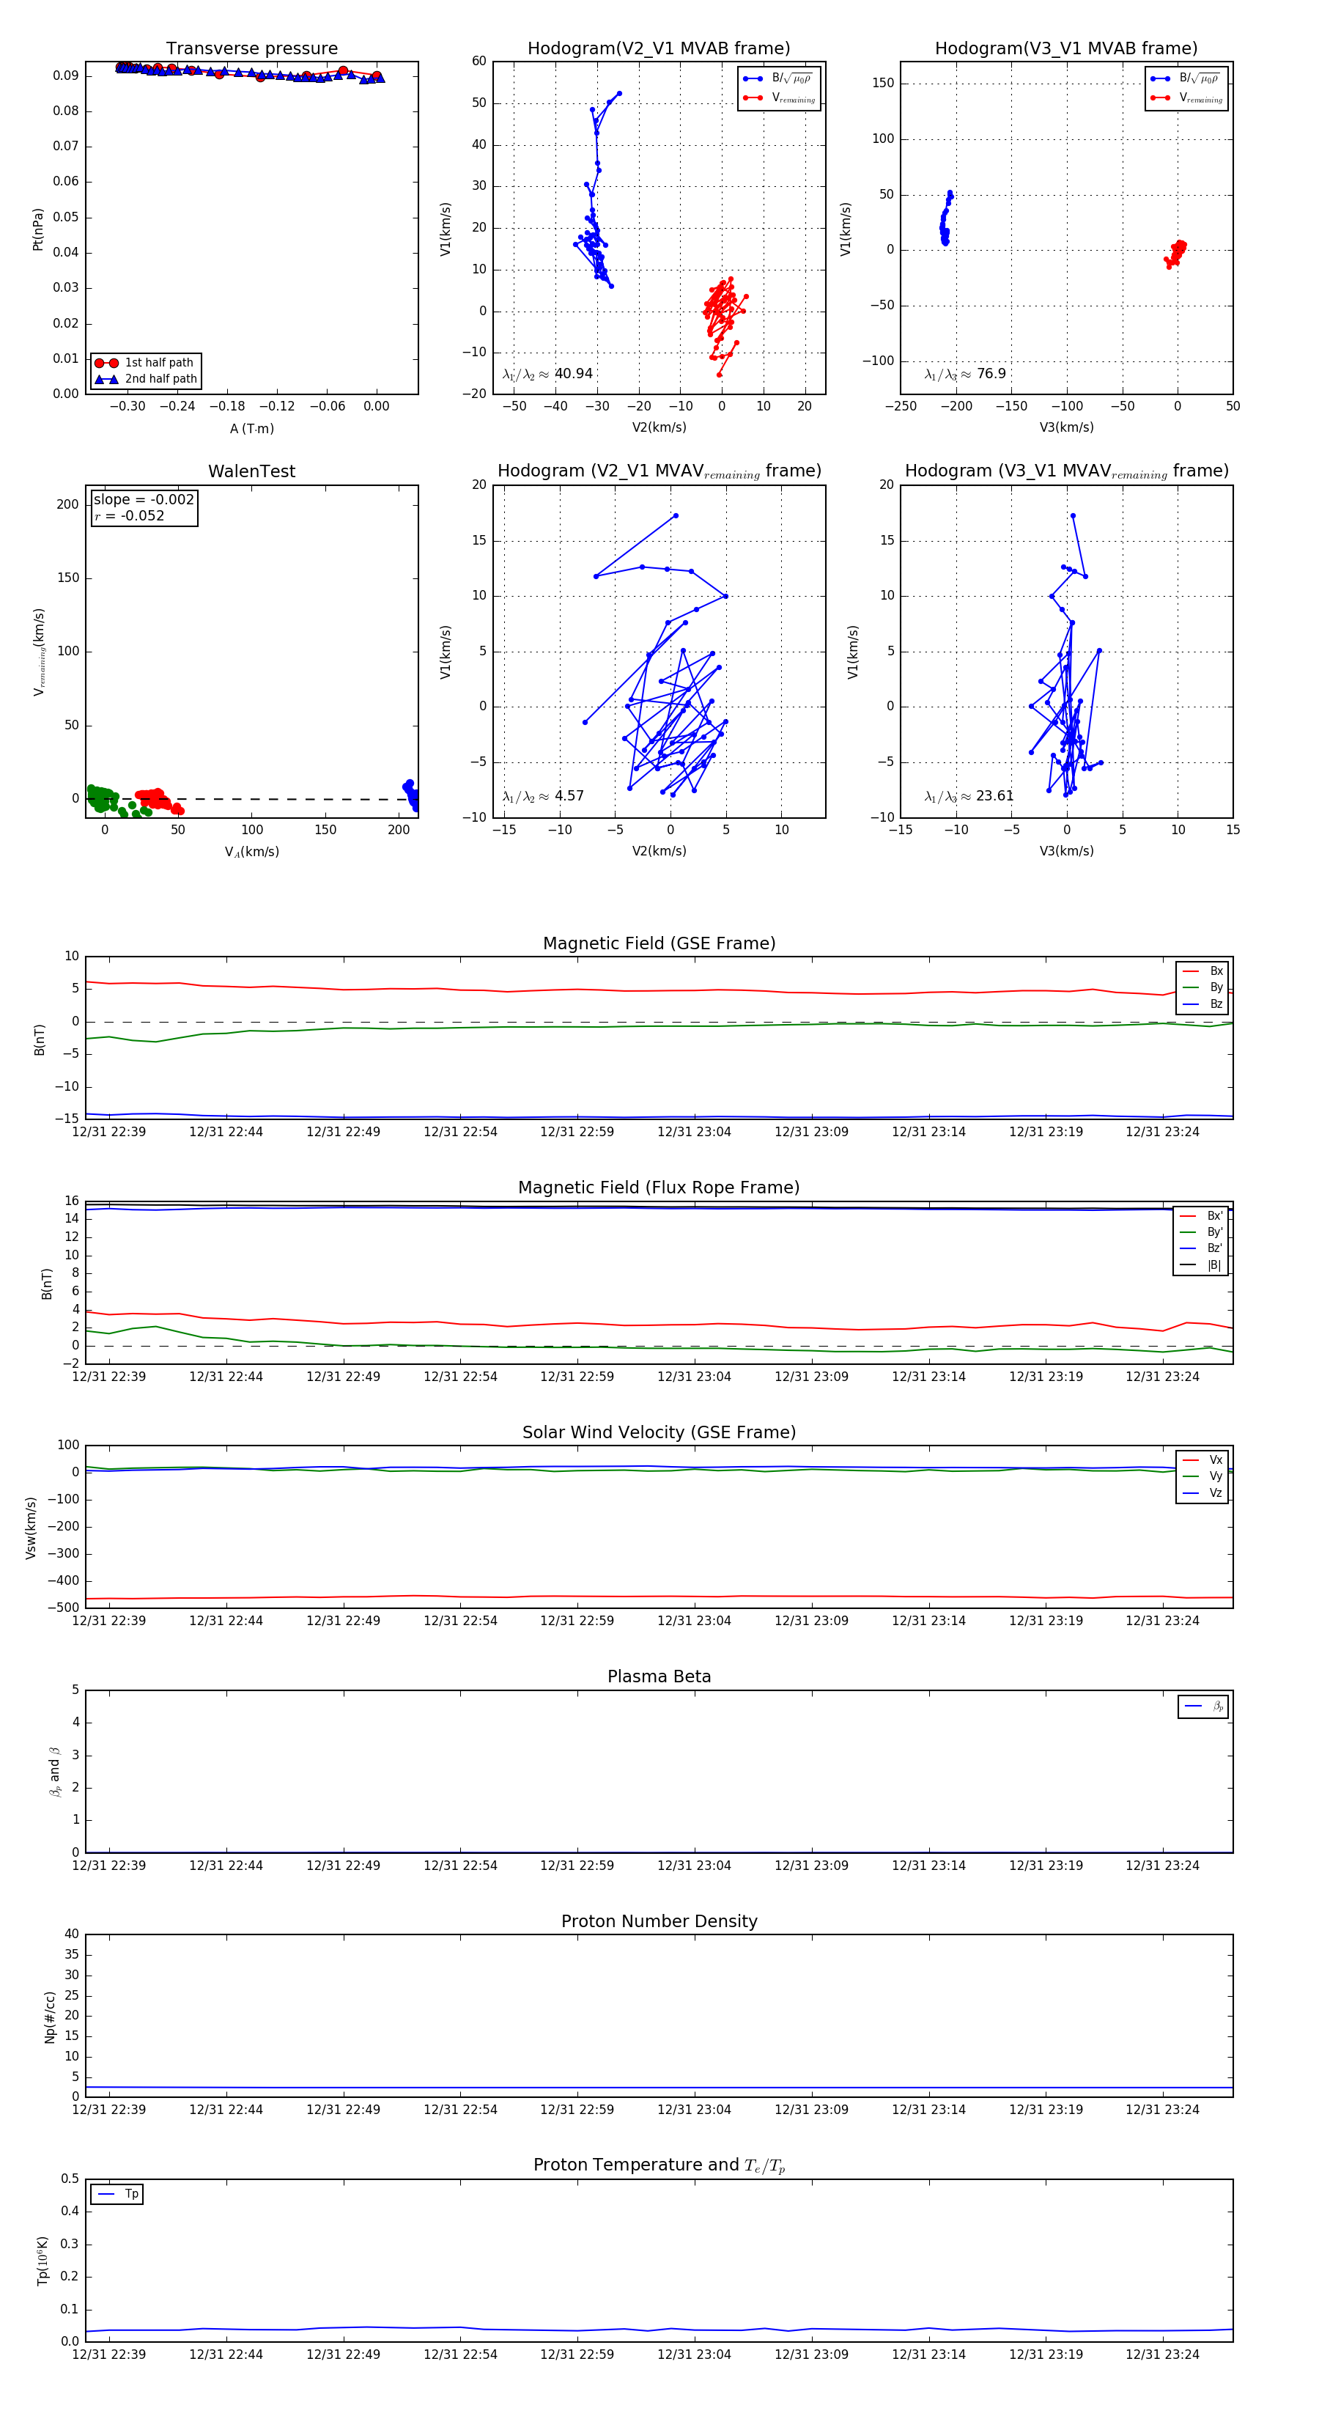Click the beta_p legend entry in Plasma Beta plot
This screenshot has width=1319, height=2419.
[1205, 1706]
